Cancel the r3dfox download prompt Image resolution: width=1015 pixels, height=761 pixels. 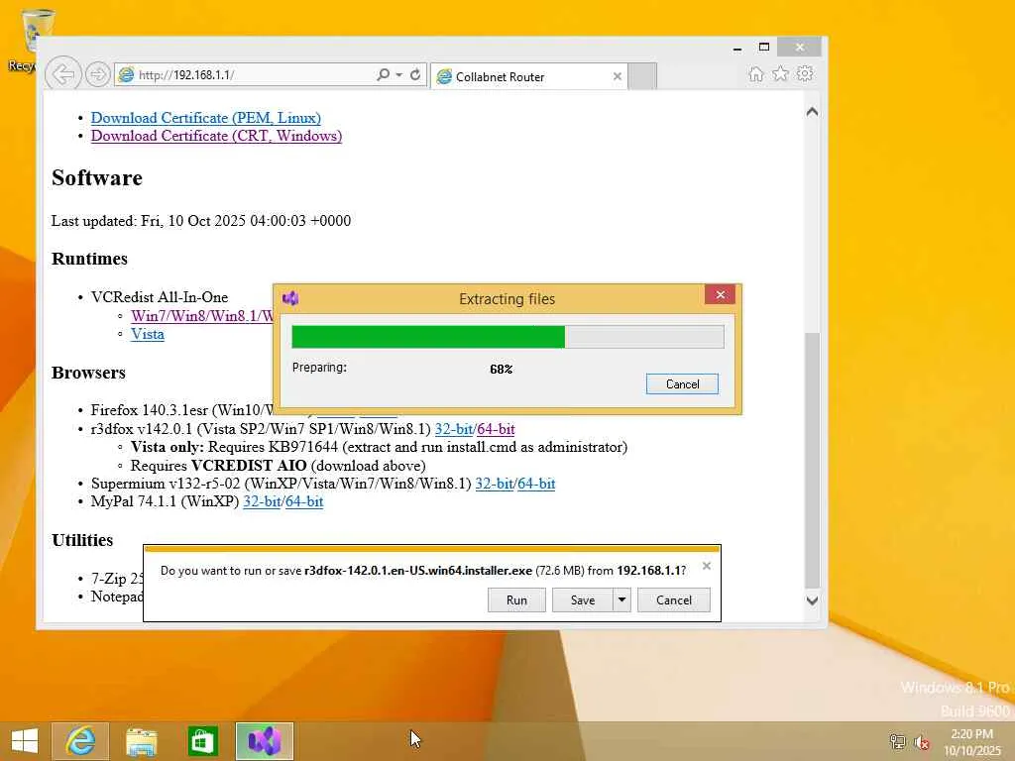(x=674, y=599)
